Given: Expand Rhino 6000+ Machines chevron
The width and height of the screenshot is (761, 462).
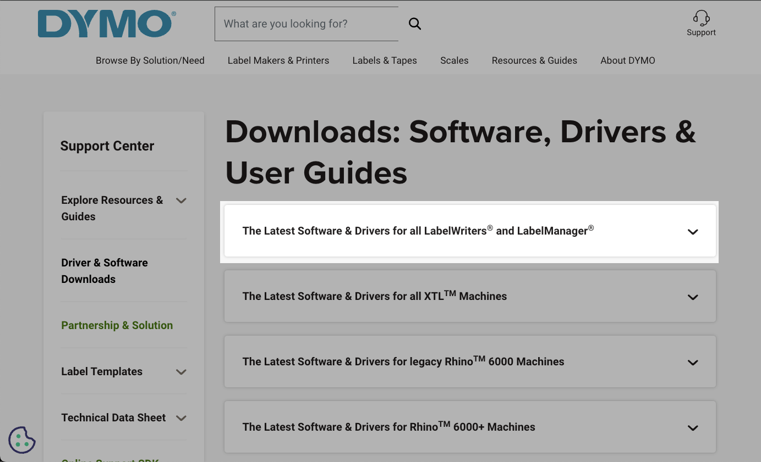Looking at the screenshot, I should pos(692,428).
